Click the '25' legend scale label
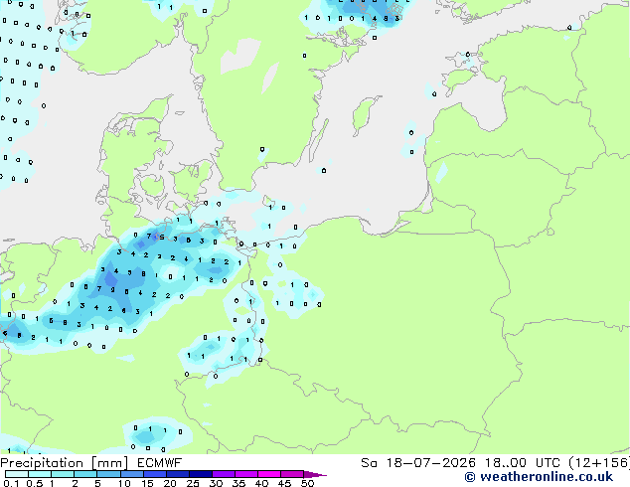This screenshot has width=630, height=487. click(193, 483)
